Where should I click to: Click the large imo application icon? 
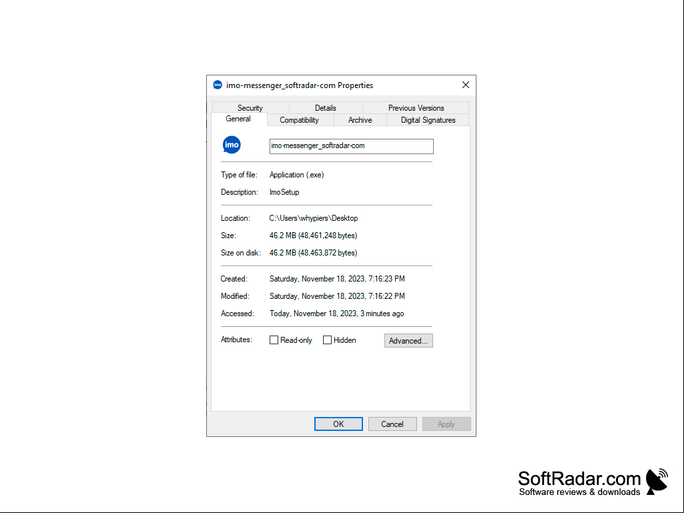click(x=232, y=145)
